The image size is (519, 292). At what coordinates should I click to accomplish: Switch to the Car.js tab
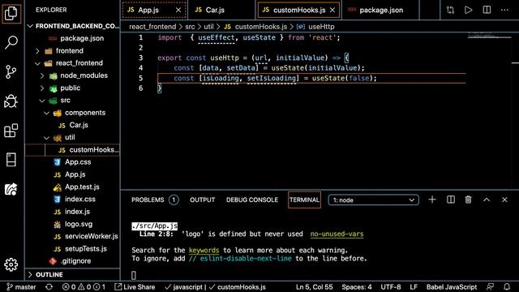click(x=215, y=10)
